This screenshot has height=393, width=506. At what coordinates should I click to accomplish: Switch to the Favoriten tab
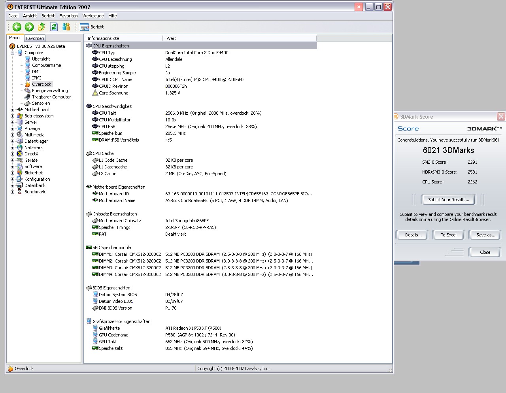(x=35, y=38)
